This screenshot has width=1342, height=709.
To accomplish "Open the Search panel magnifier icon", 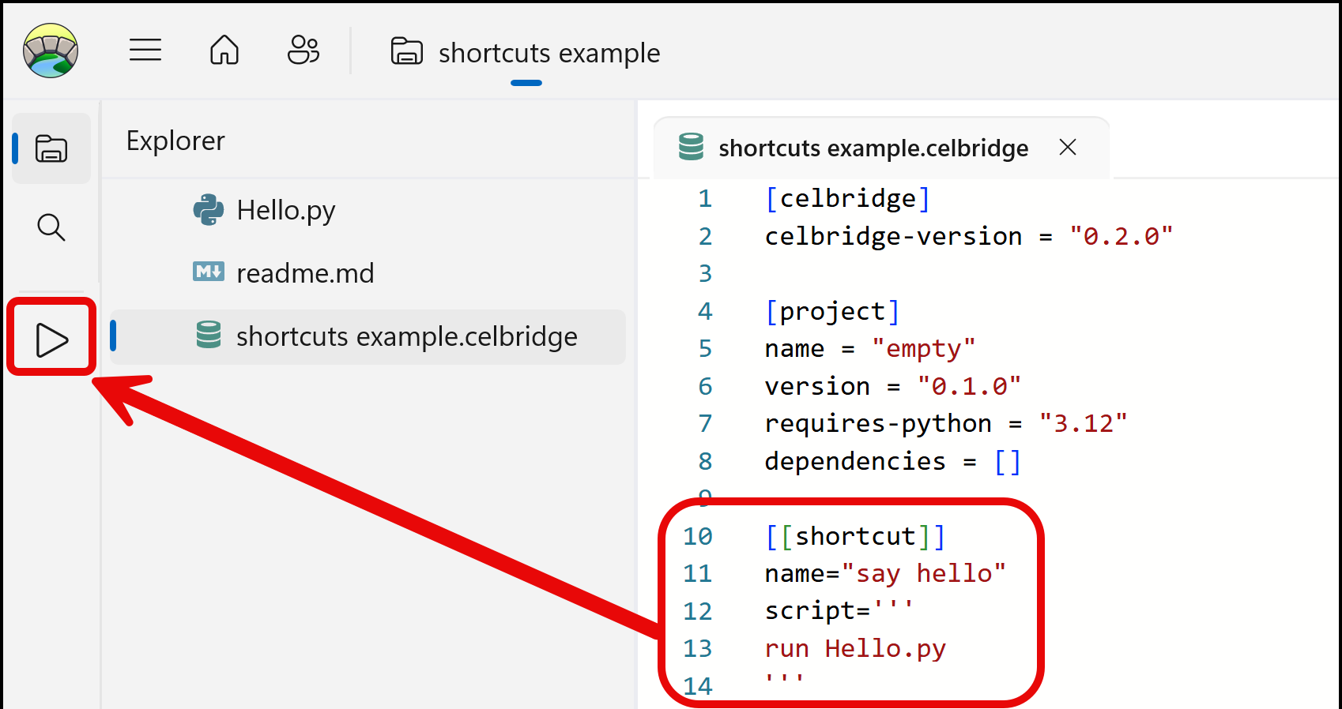I will [51, 227].
